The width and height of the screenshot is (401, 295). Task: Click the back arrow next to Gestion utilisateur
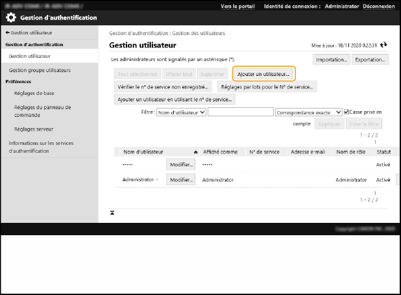[7, 32]
